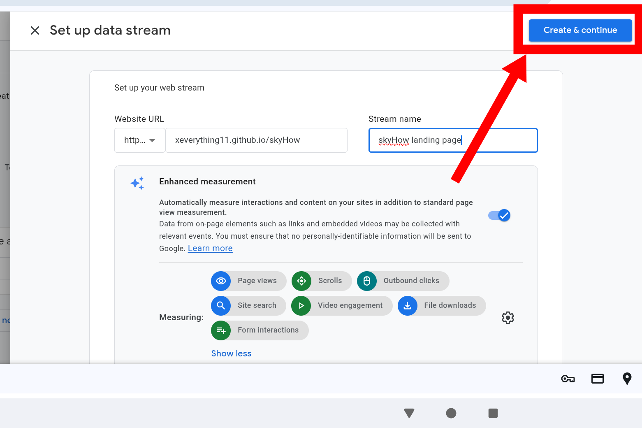Click the Scrolls measurement icon
The height and width of the screenshot is (428, 642).
[x=301, y=281]
